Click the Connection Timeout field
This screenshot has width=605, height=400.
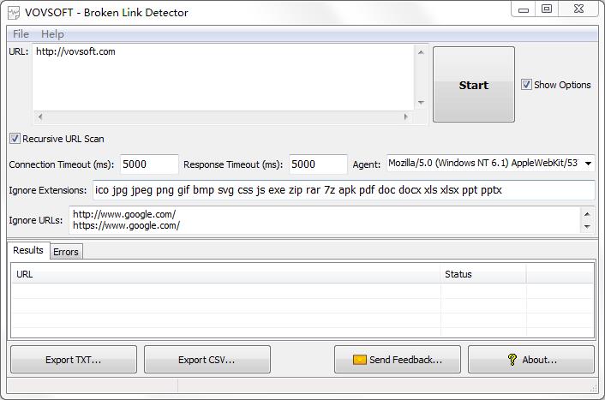click(x=149, y=164)
